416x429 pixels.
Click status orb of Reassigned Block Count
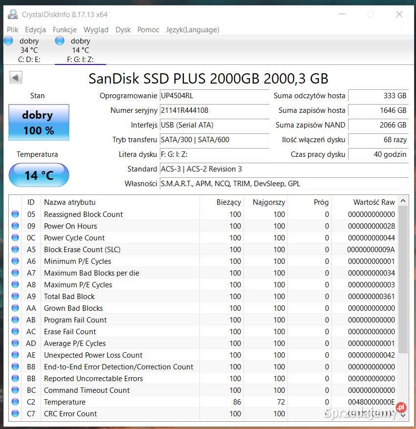pyautogui.click(x=15, y=214)
